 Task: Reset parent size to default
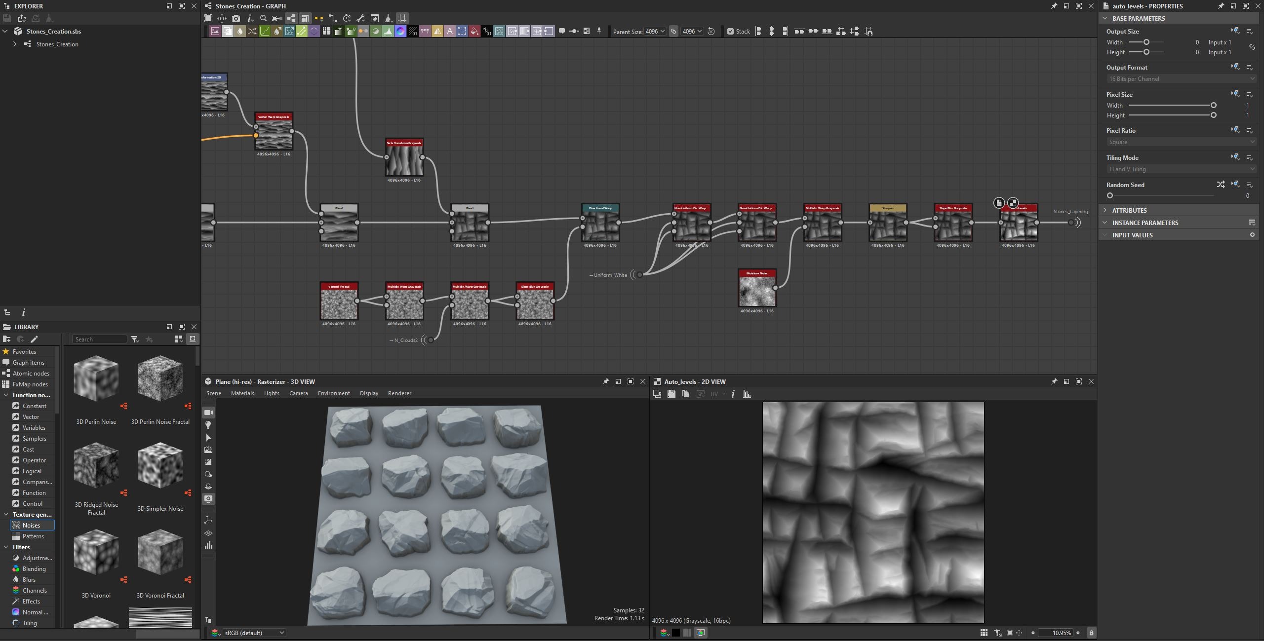pyautogui.click(x=711, y=32)
